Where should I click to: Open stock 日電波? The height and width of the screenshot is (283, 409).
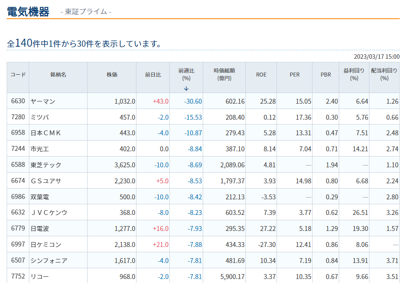[x=40, y=228]
